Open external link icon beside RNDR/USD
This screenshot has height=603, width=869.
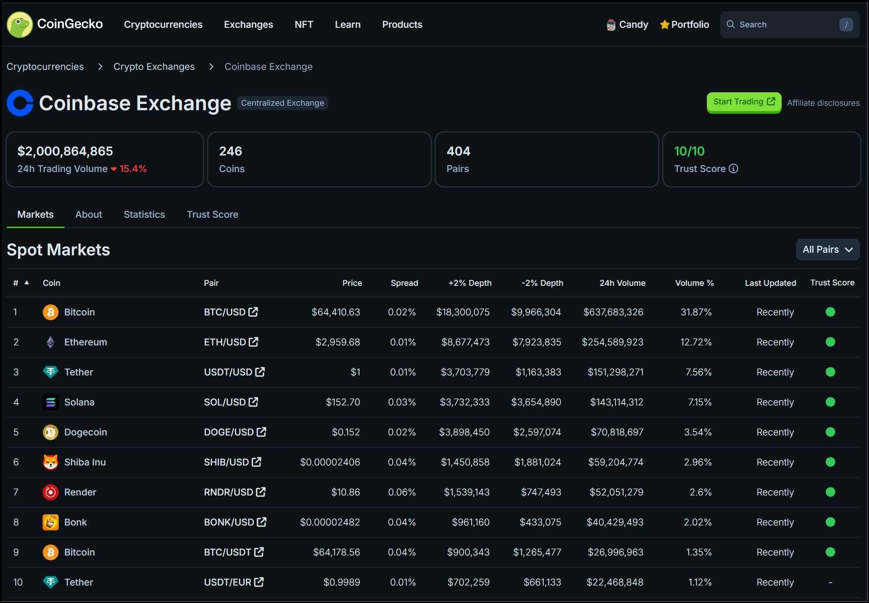pyautogui.click(x=261, y=492)
